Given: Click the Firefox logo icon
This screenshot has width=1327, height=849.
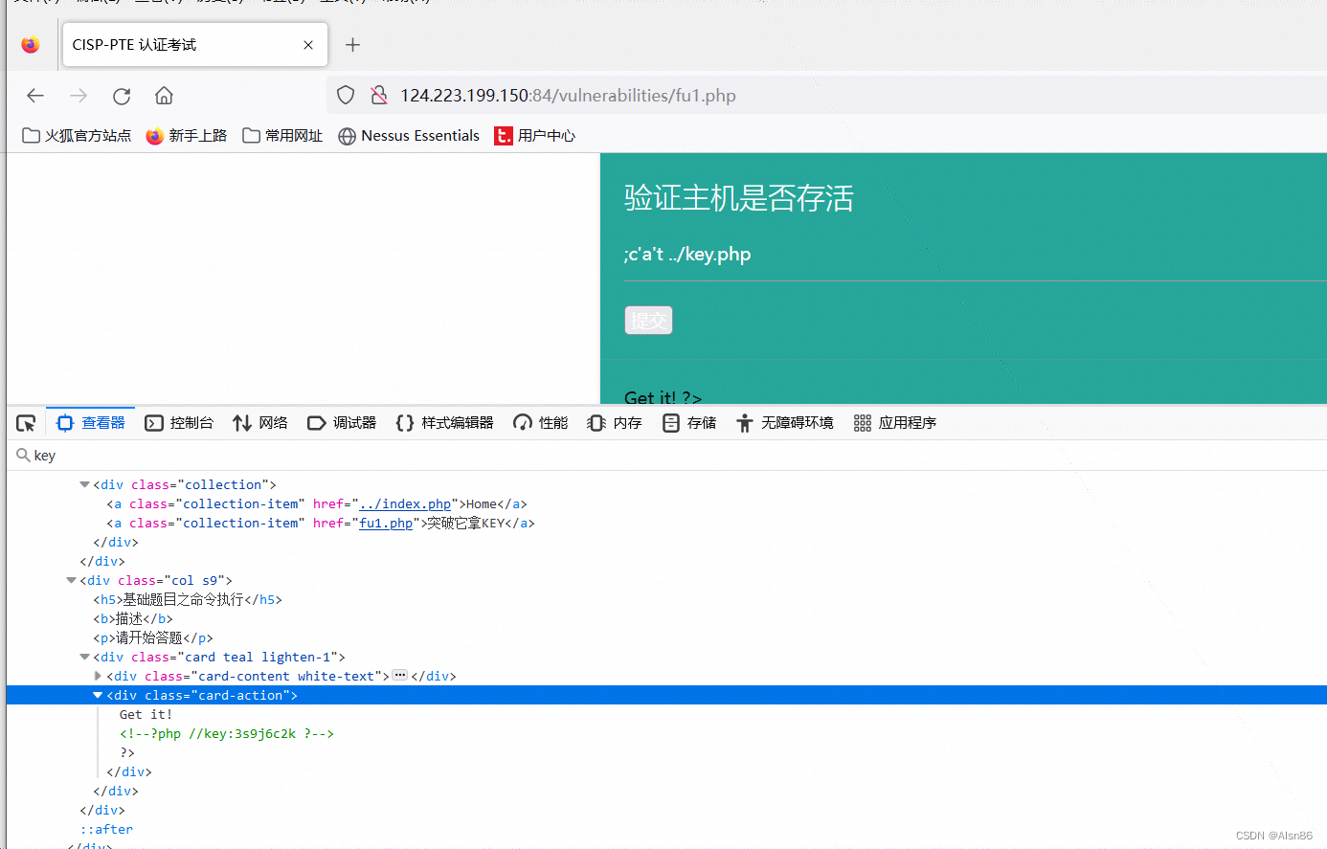Looking at the screenshot, I should coord(31,45).
